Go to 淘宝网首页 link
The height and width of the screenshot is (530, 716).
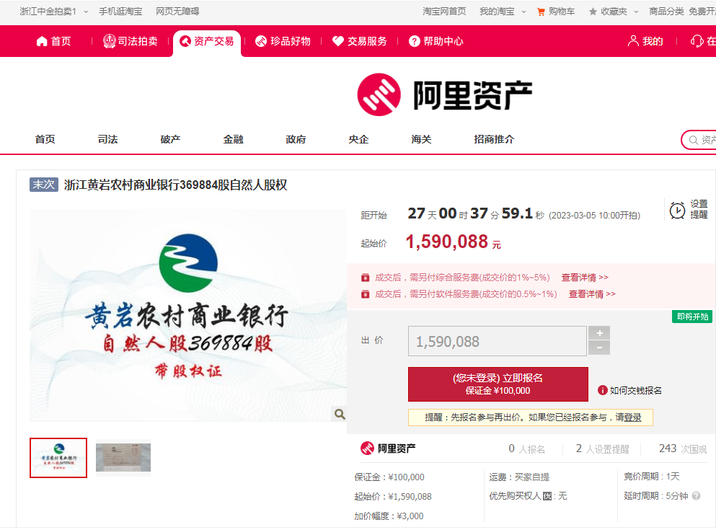[x=444, y=12]
